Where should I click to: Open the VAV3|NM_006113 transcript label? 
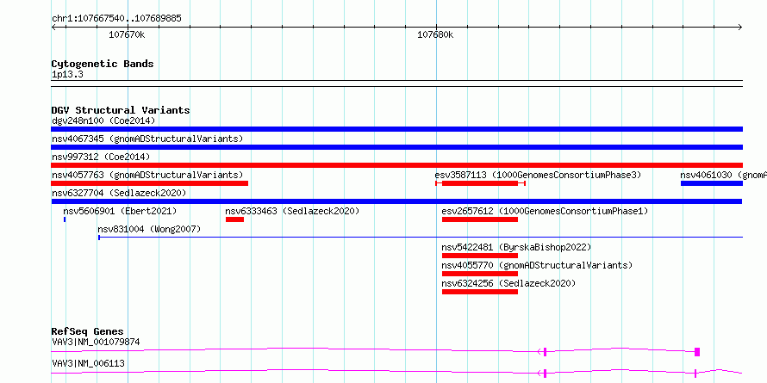pyautogui.click(x=88, y=363)
